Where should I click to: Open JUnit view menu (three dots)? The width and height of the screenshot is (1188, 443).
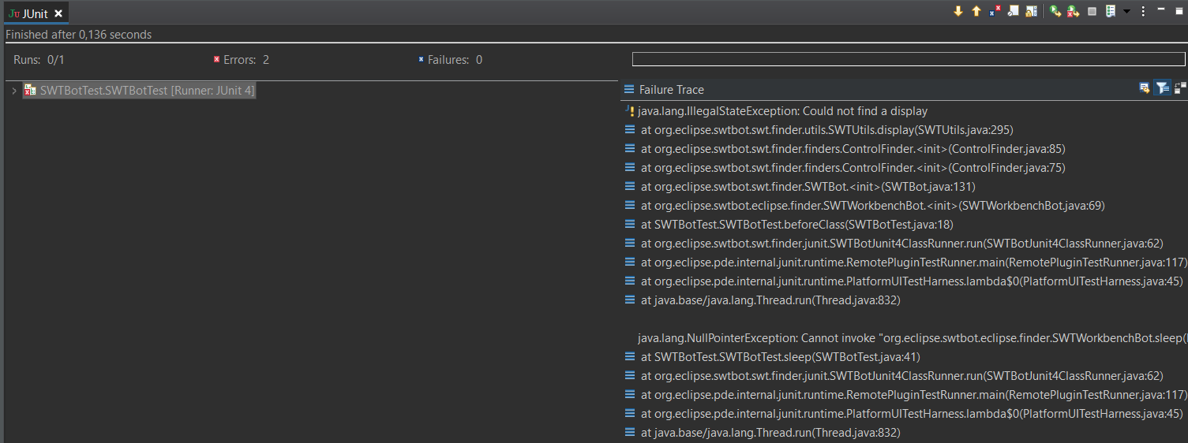point(1143,11)
